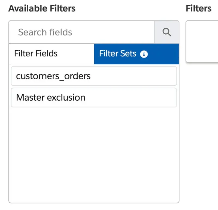Choose the Master exclusion filter set
Viewport: 218px width, 210px height.
[x=94, y=97]
